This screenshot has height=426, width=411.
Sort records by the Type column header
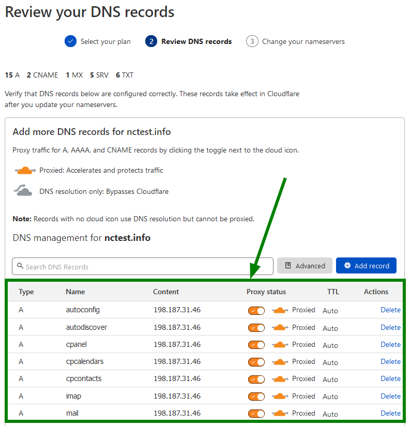click(26, 292)
